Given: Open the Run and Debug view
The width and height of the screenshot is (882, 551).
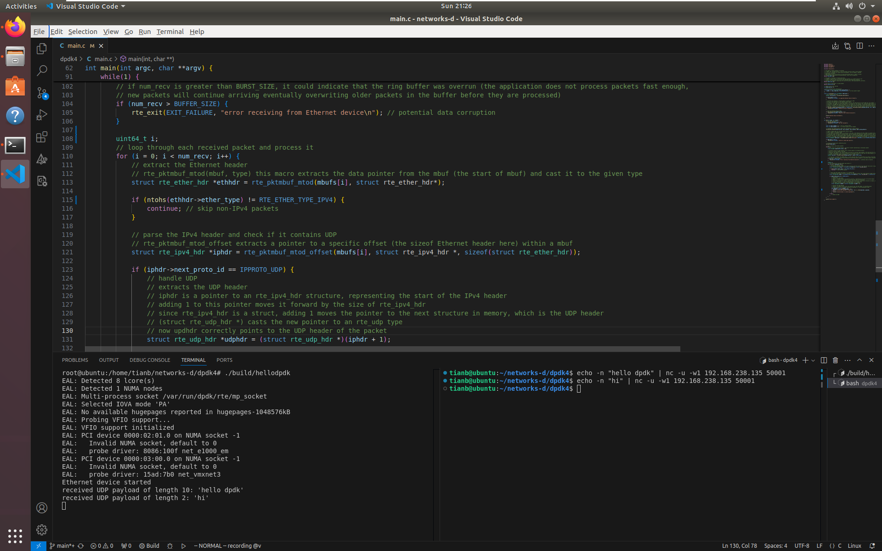Looking at the screenshot, I should tap(42, 115).
